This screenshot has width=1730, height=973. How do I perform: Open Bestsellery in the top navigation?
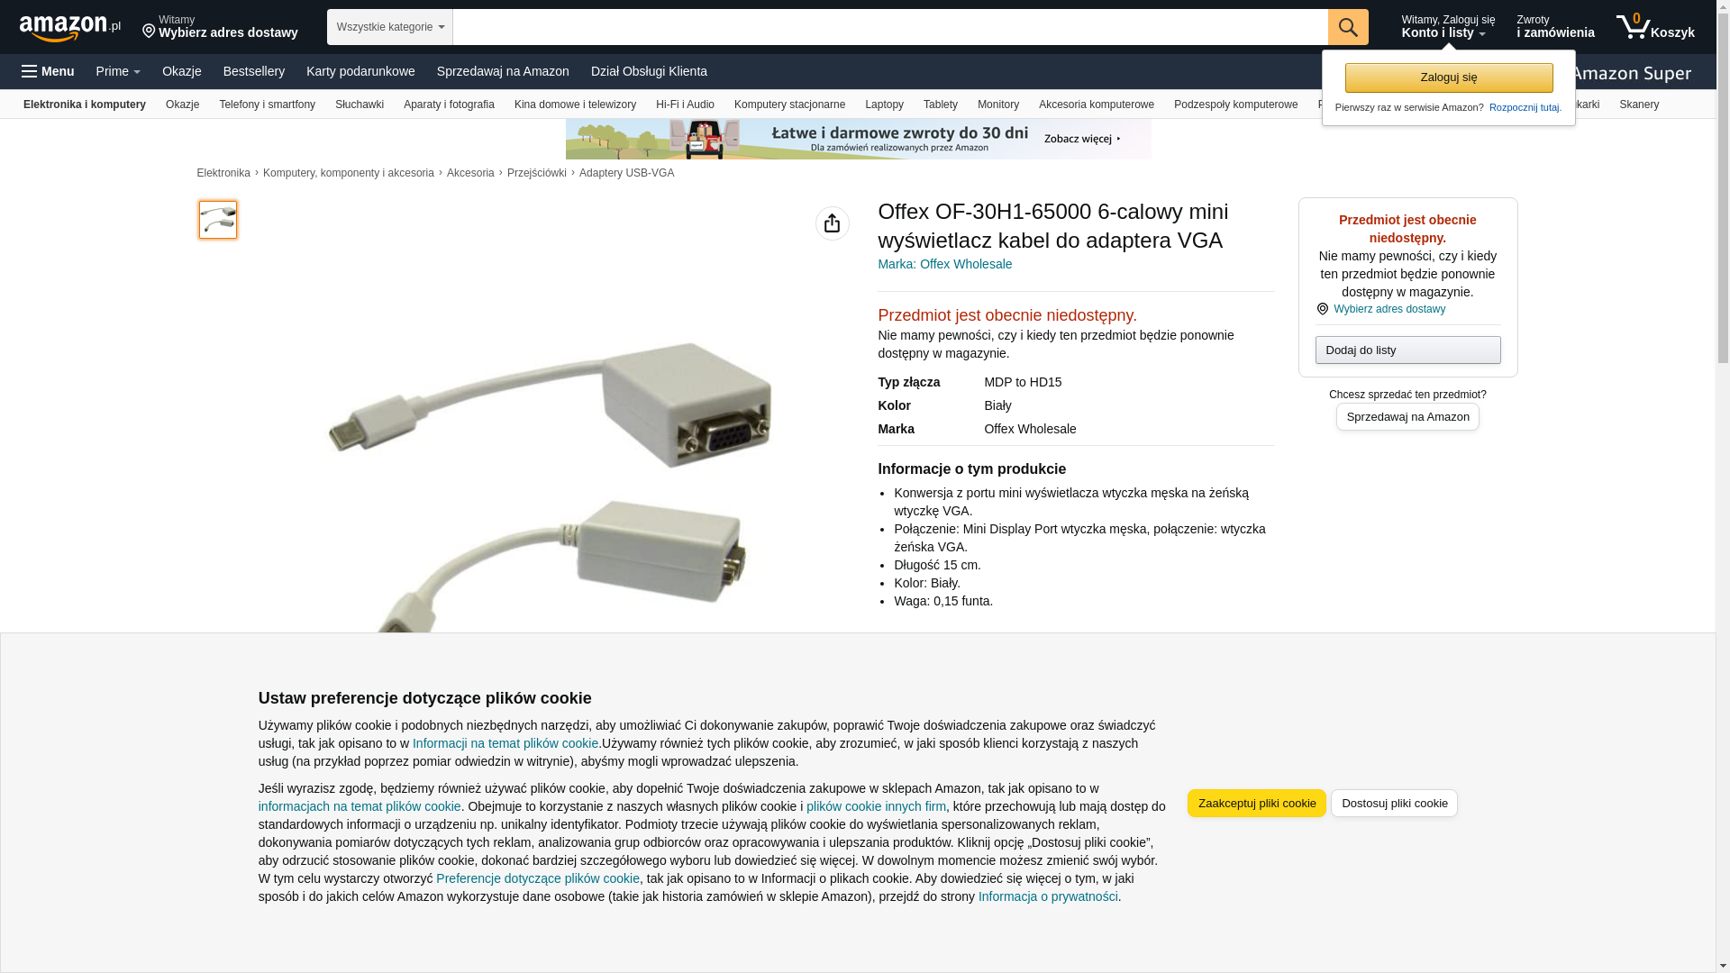[x=254, y=71]
